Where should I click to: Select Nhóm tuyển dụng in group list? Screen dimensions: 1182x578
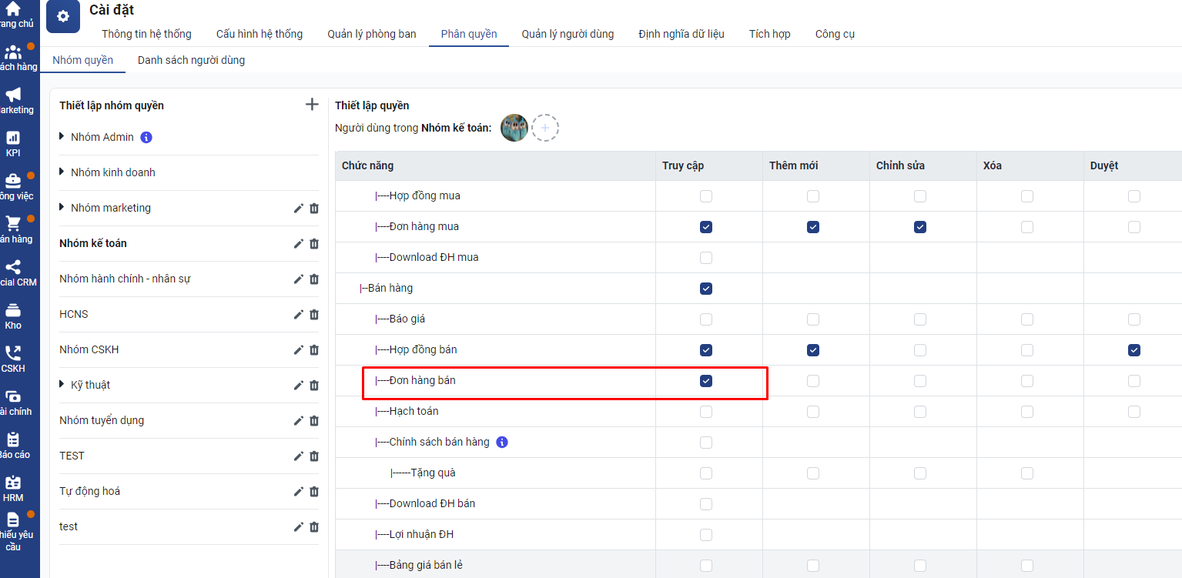tap(102, 420)
